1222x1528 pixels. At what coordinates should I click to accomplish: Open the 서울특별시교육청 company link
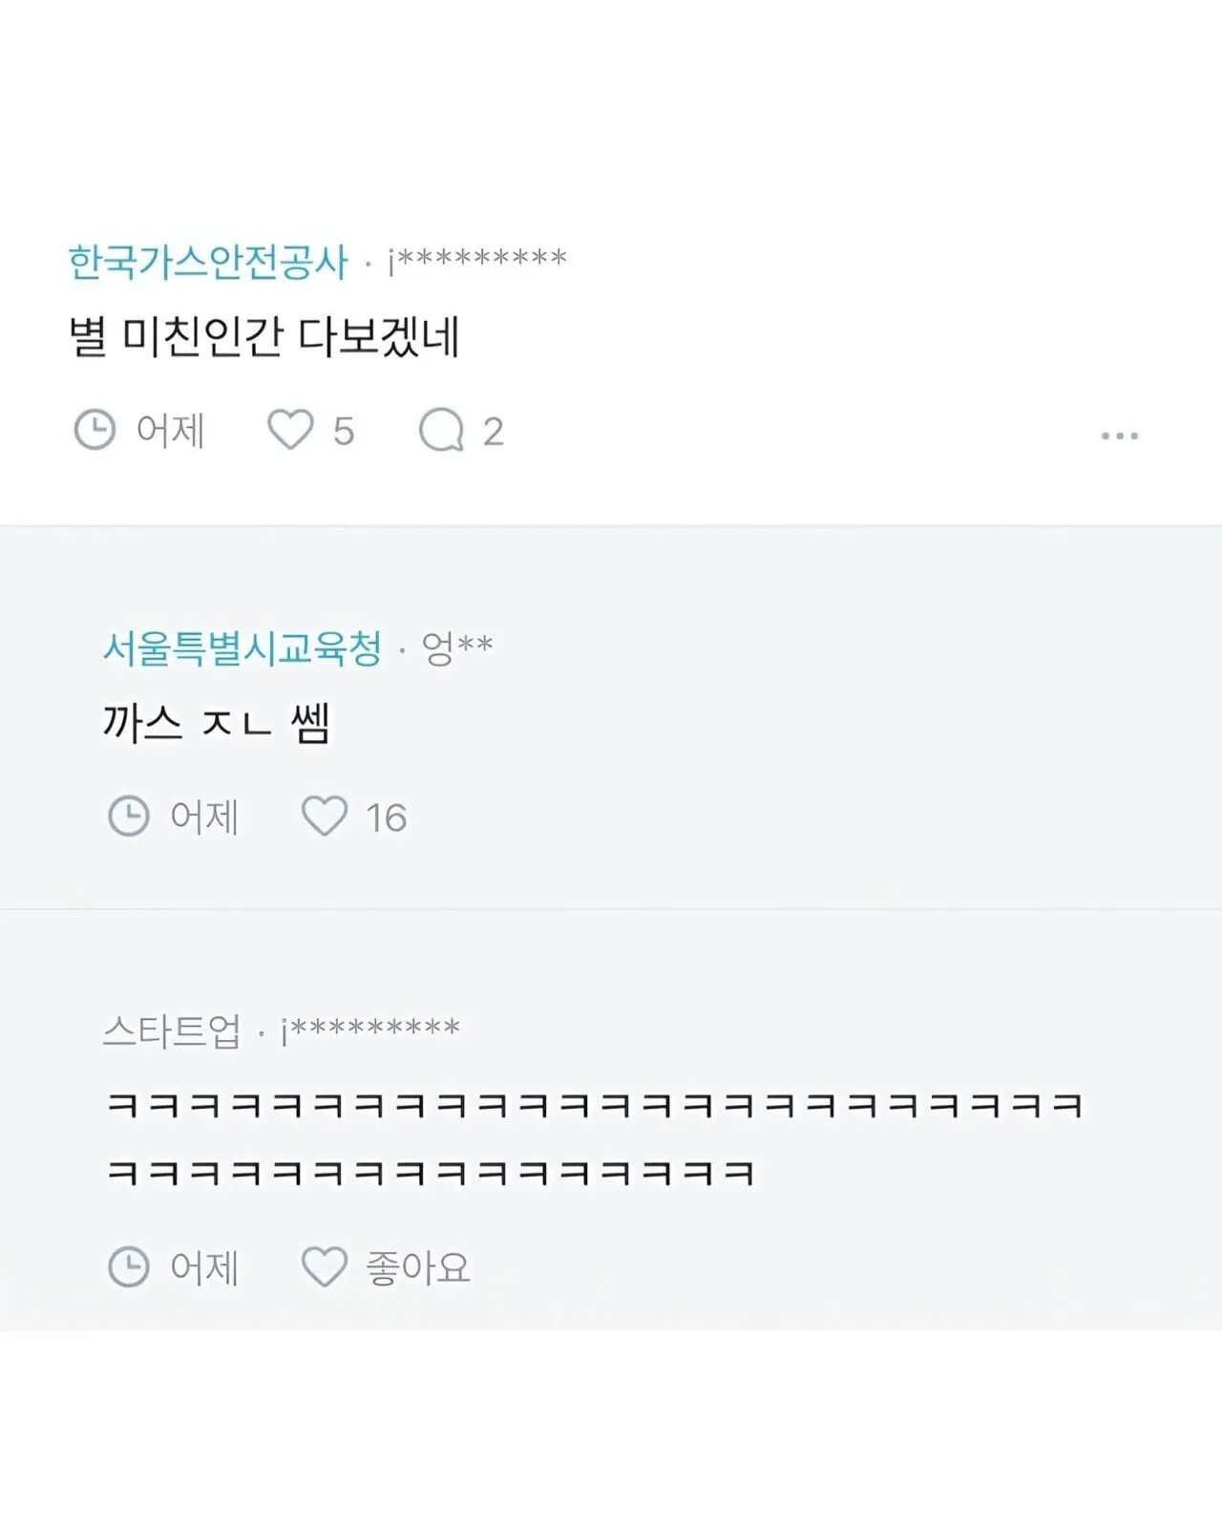[242, 648]
